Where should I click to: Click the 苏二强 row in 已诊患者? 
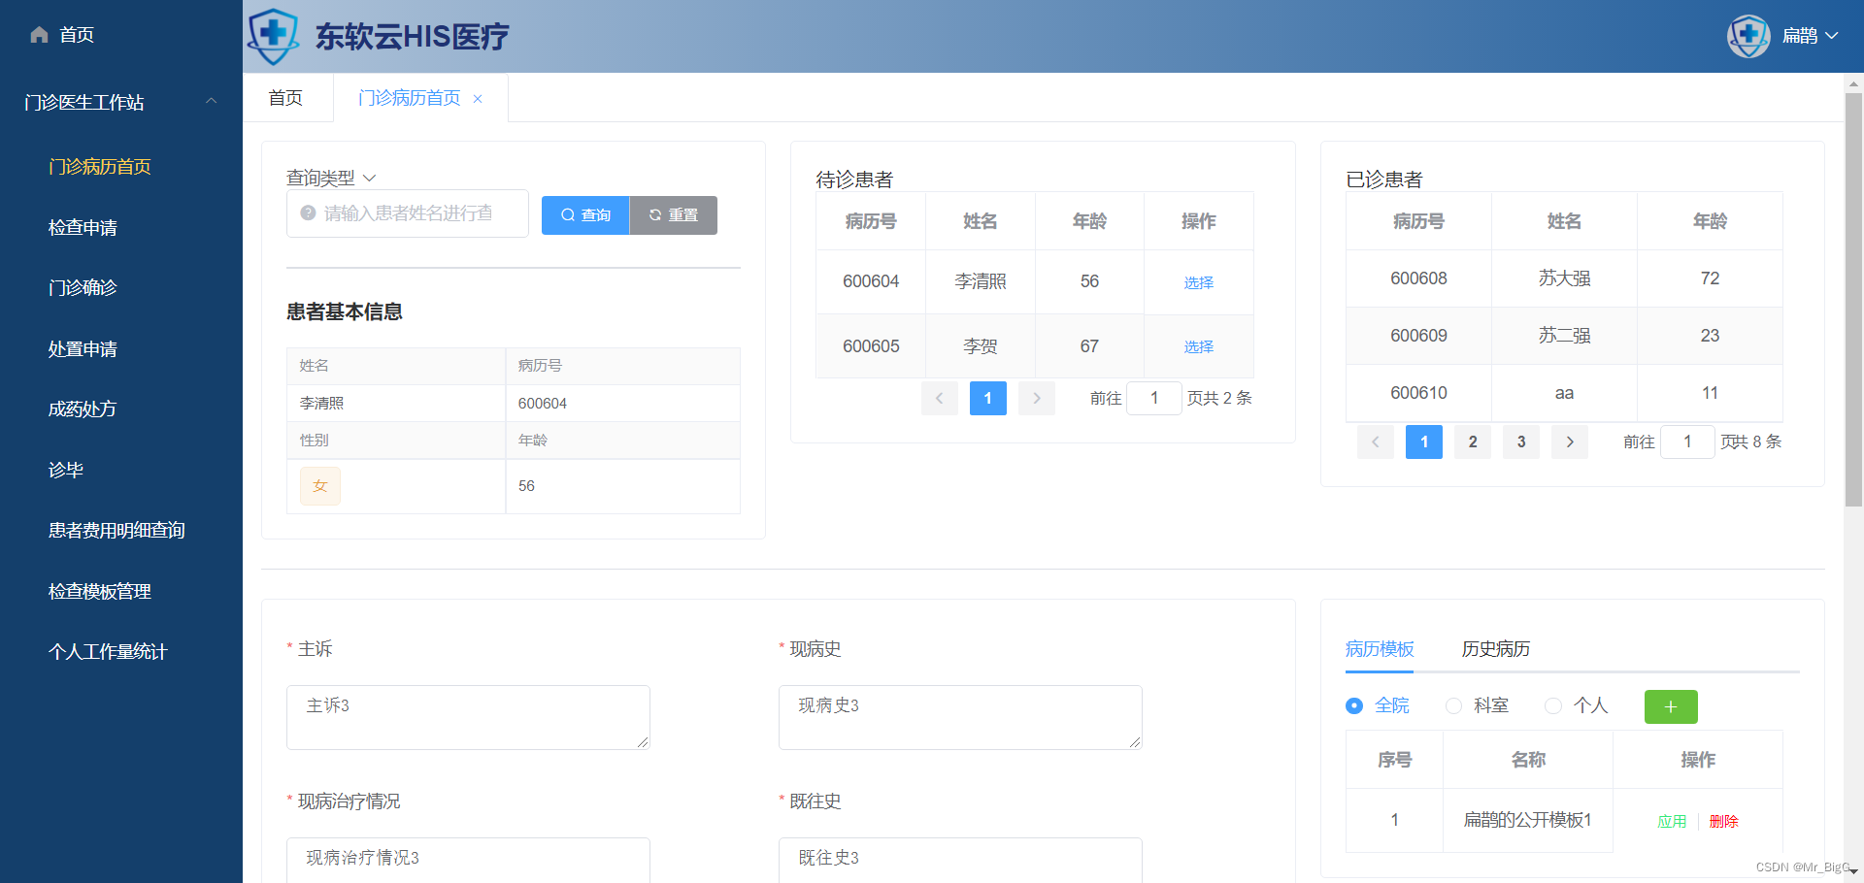point(1564,336)
